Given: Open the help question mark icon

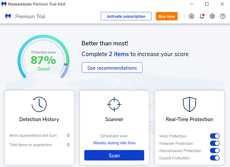Looking at the screenshot, I should pyautogui.click(x=223, y=16).
